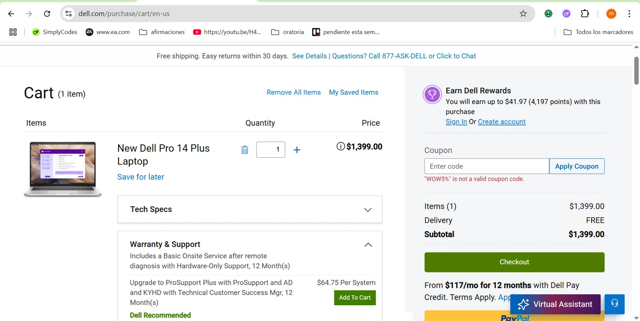Open www.ea.com bookmark

point(108,32)
